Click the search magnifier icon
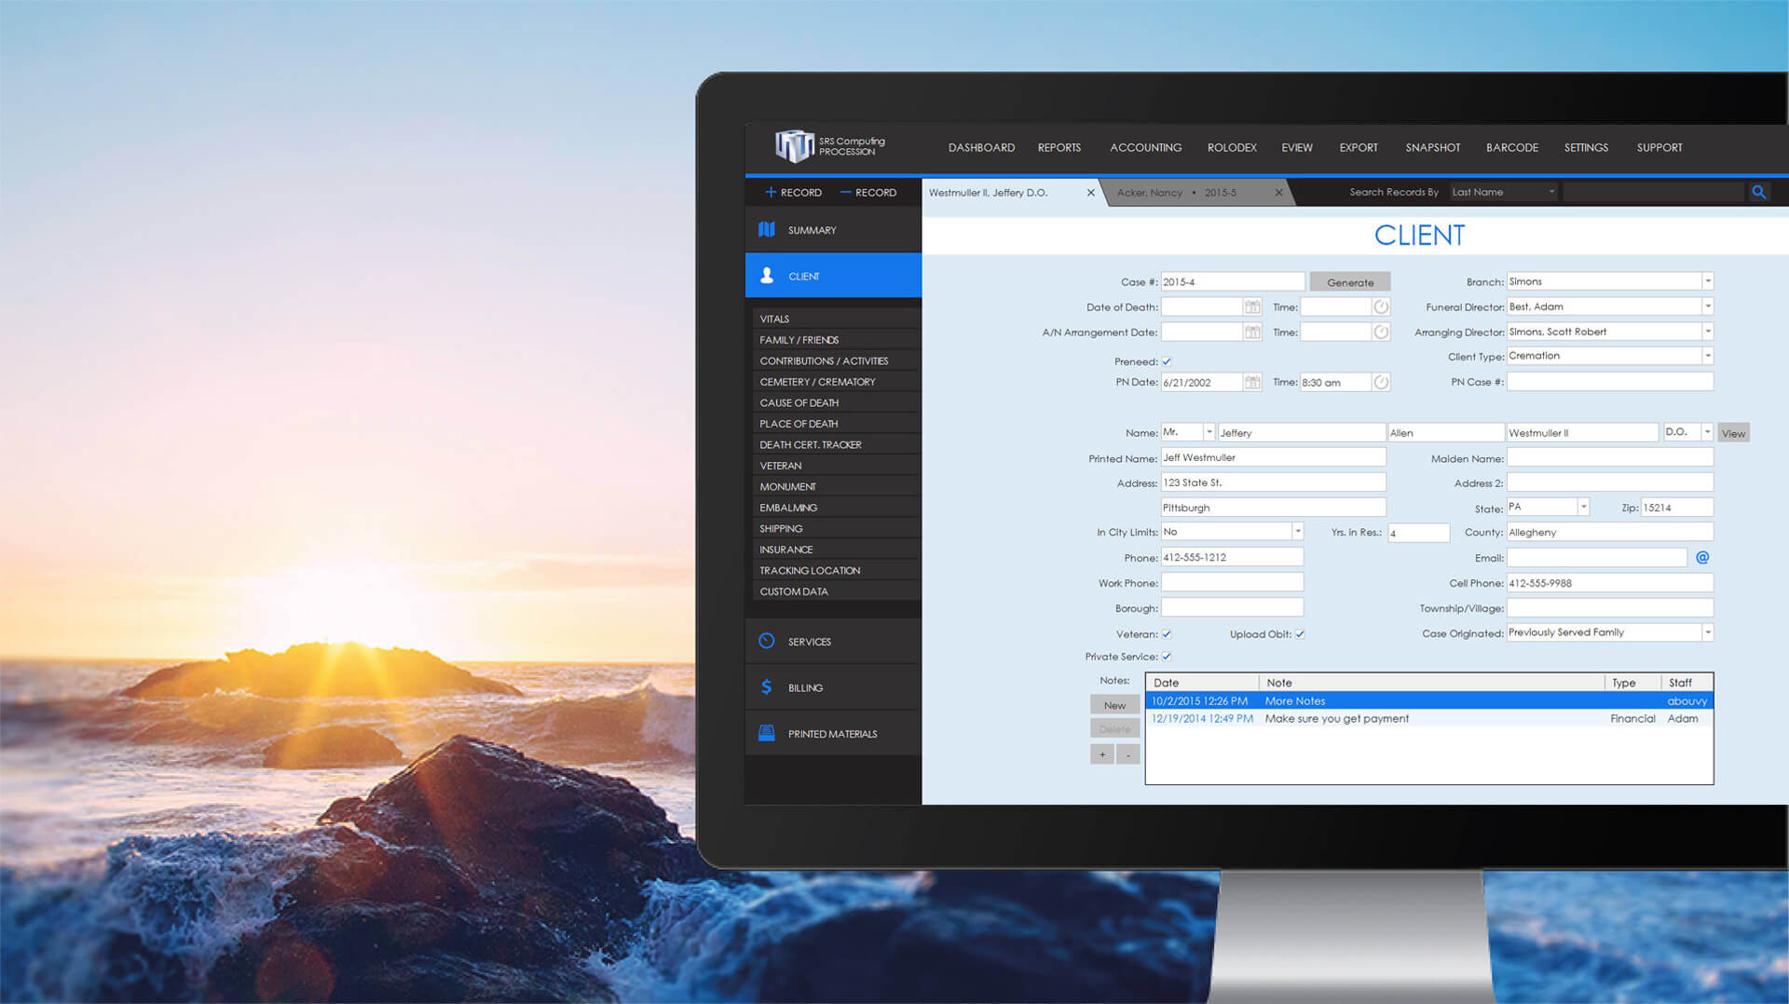Screen dimensions: 1789x1004 (1758, 192)
